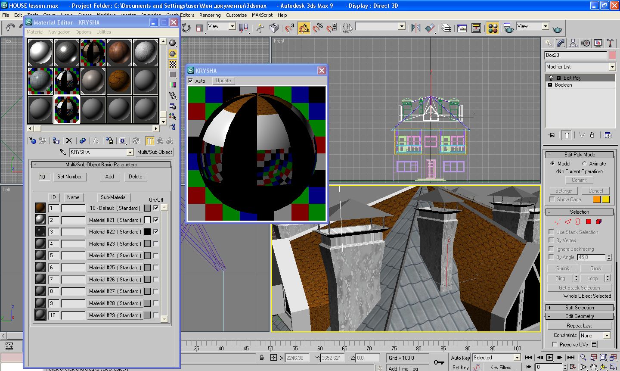This screenshot has height=371, width=620.
Task: Click the Make Preview film icon
Action: click(173, 96)
